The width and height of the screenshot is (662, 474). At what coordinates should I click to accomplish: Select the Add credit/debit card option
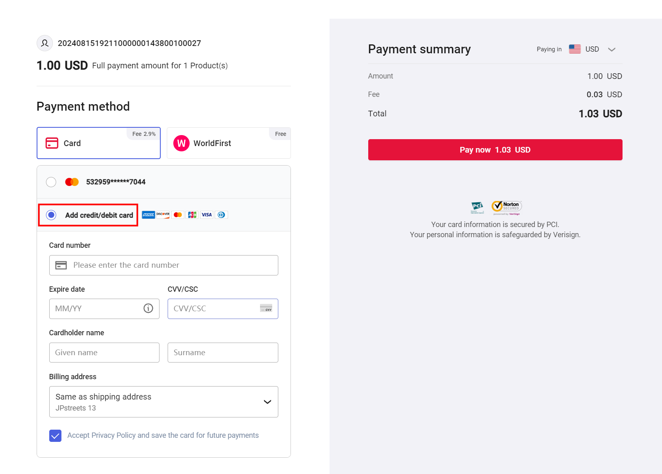(x=51, y=215)
